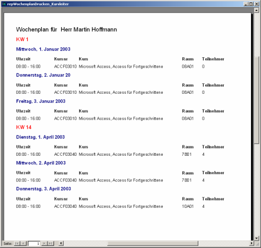Click the Seite page number field
The width and height of the screenshot is (261, 248).
(x=34, y=243)
